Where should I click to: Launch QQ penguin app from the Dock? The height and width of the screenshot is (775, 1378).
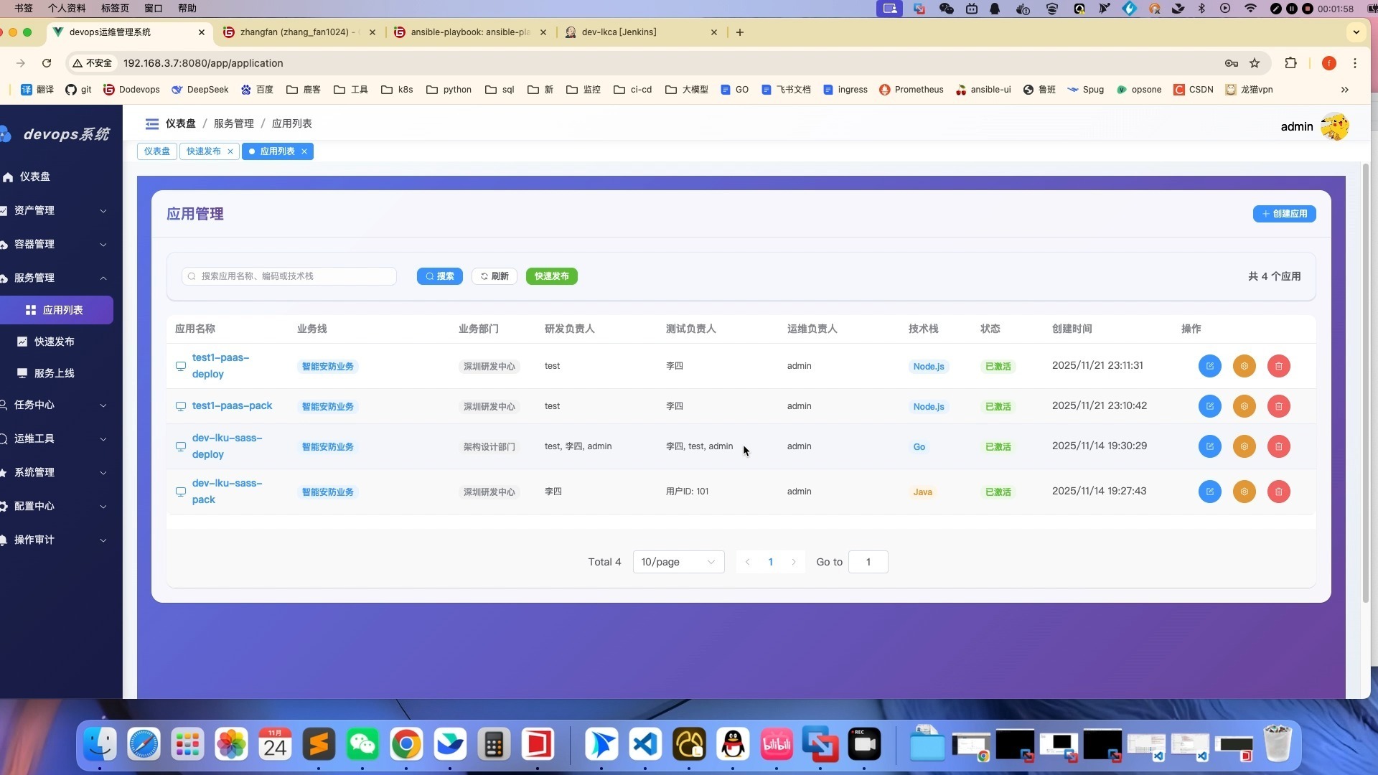pyautogui.click(x=733, y=744)
